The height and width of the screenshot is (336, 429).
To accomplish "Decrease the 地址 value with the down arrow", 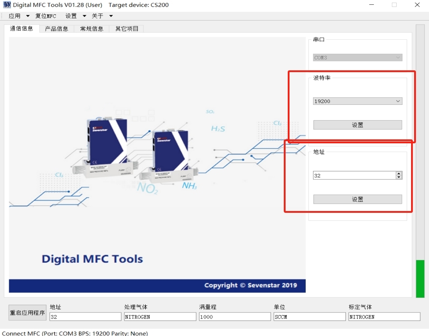I will coord(398,177).
